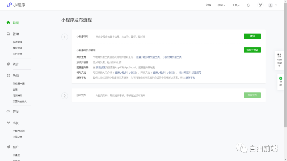
Task: Click the account avatar icon
Action: (271, 5)
